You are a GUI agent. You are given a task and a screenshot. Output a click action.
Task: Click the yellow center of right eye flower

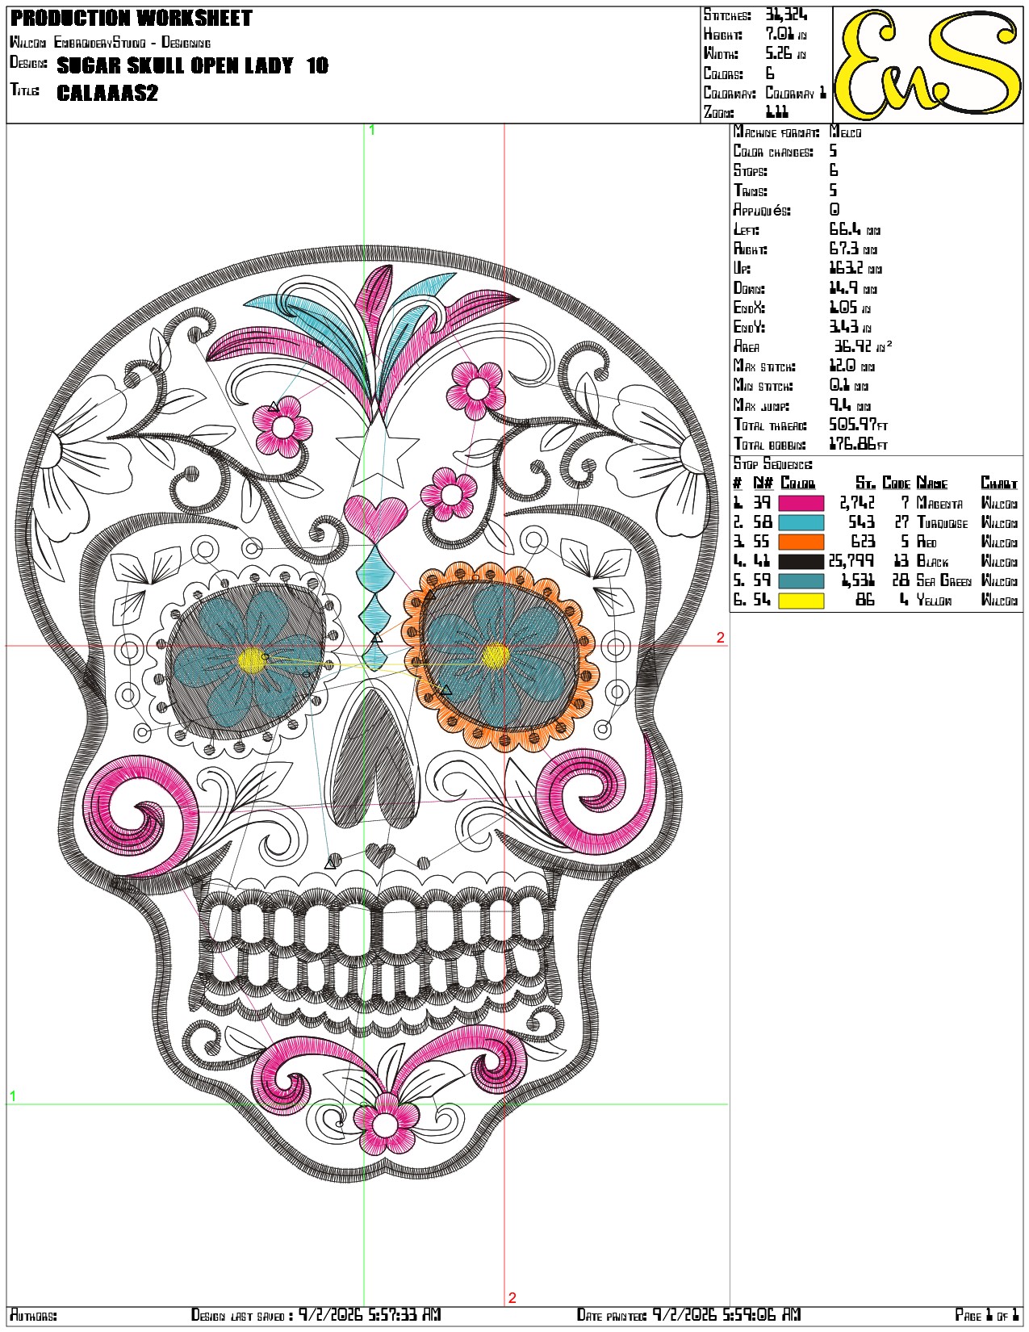tap(496, 656)
